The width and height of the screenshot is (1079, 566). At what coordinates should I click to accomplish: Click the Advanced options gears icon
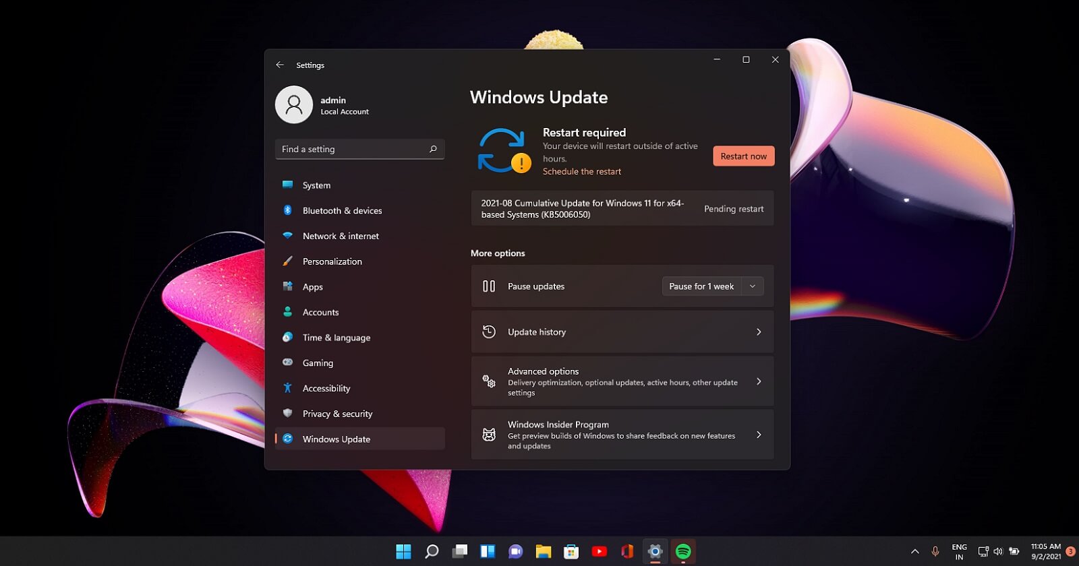coord(489,381)
